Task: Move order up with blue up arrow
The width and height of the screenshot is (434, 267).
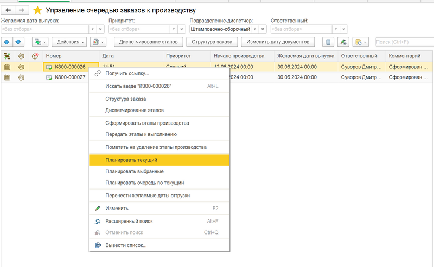Action: pos(7,42)
